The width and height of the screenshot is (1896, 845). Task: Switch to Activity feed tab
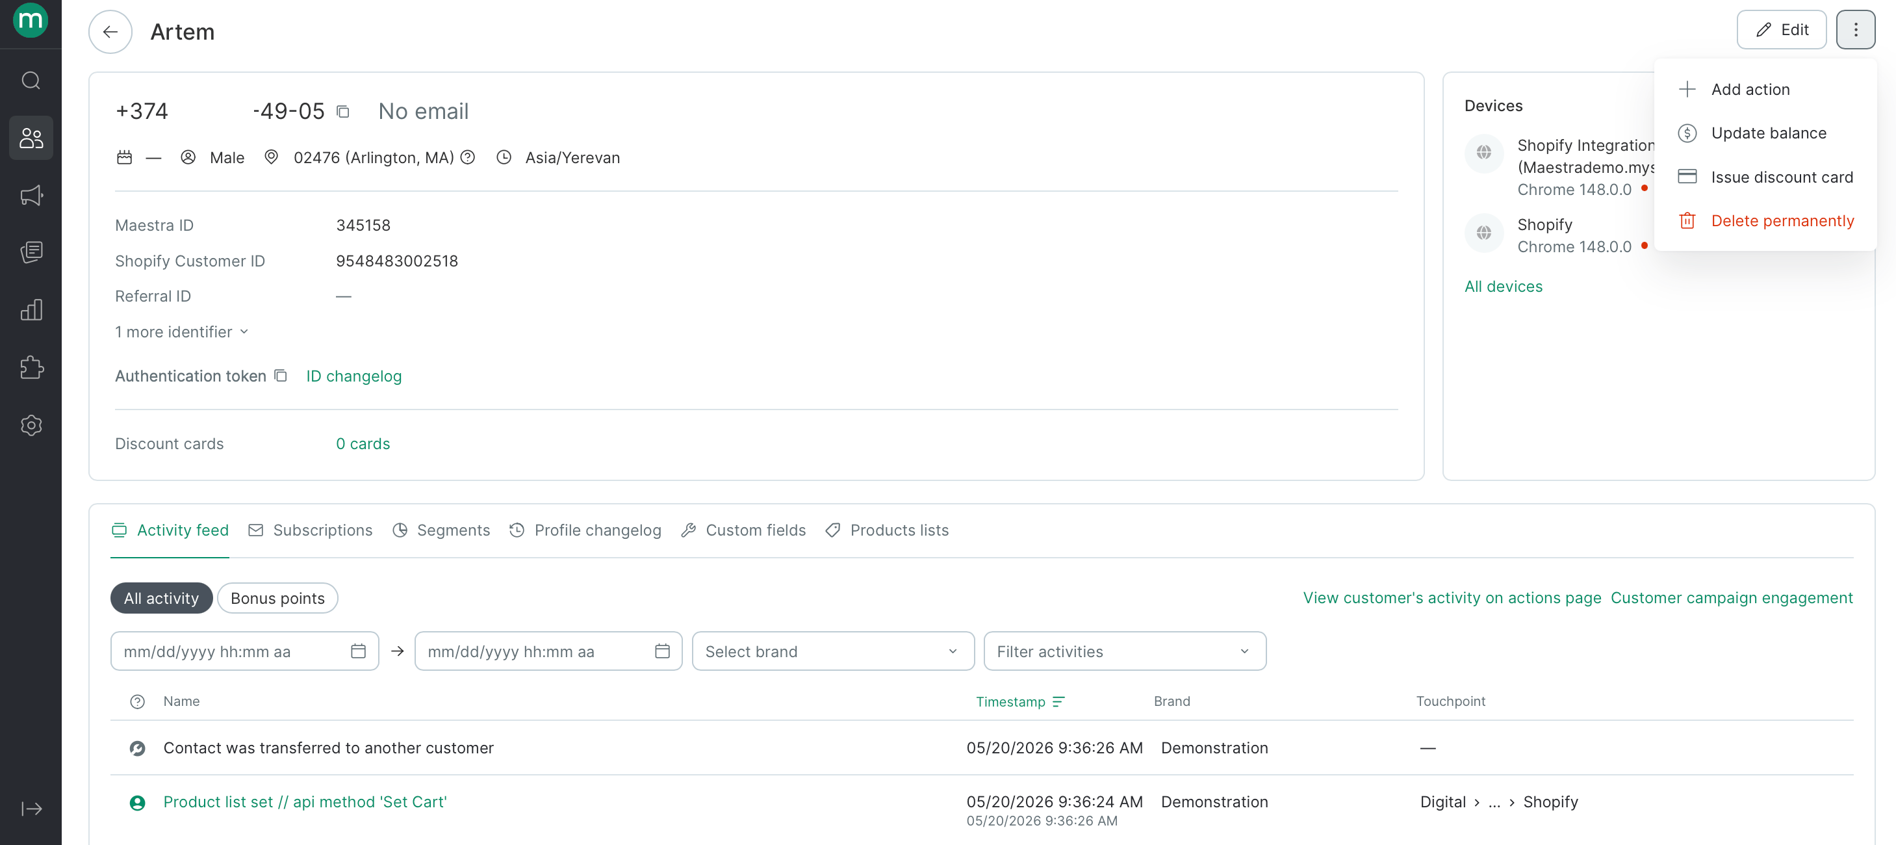(x=170, y=530)
